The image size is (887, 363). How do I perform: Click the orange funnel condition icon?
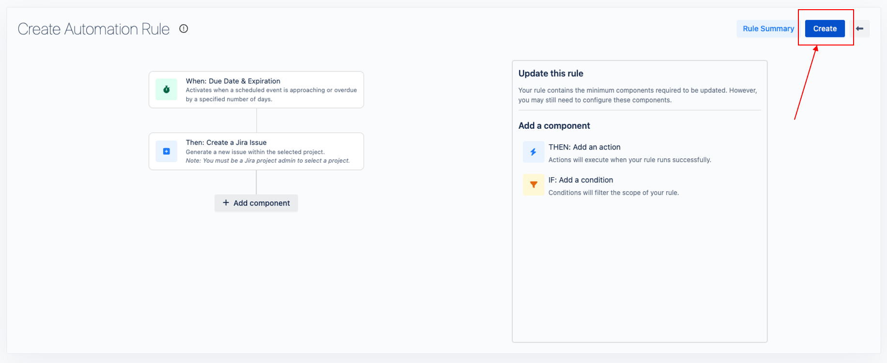tap(533, 184)
